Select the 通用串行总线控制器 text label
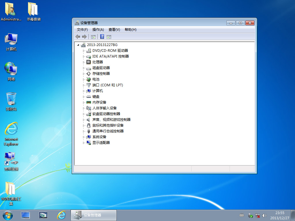The height and width of the screenshot is (221, 295). 108,131
